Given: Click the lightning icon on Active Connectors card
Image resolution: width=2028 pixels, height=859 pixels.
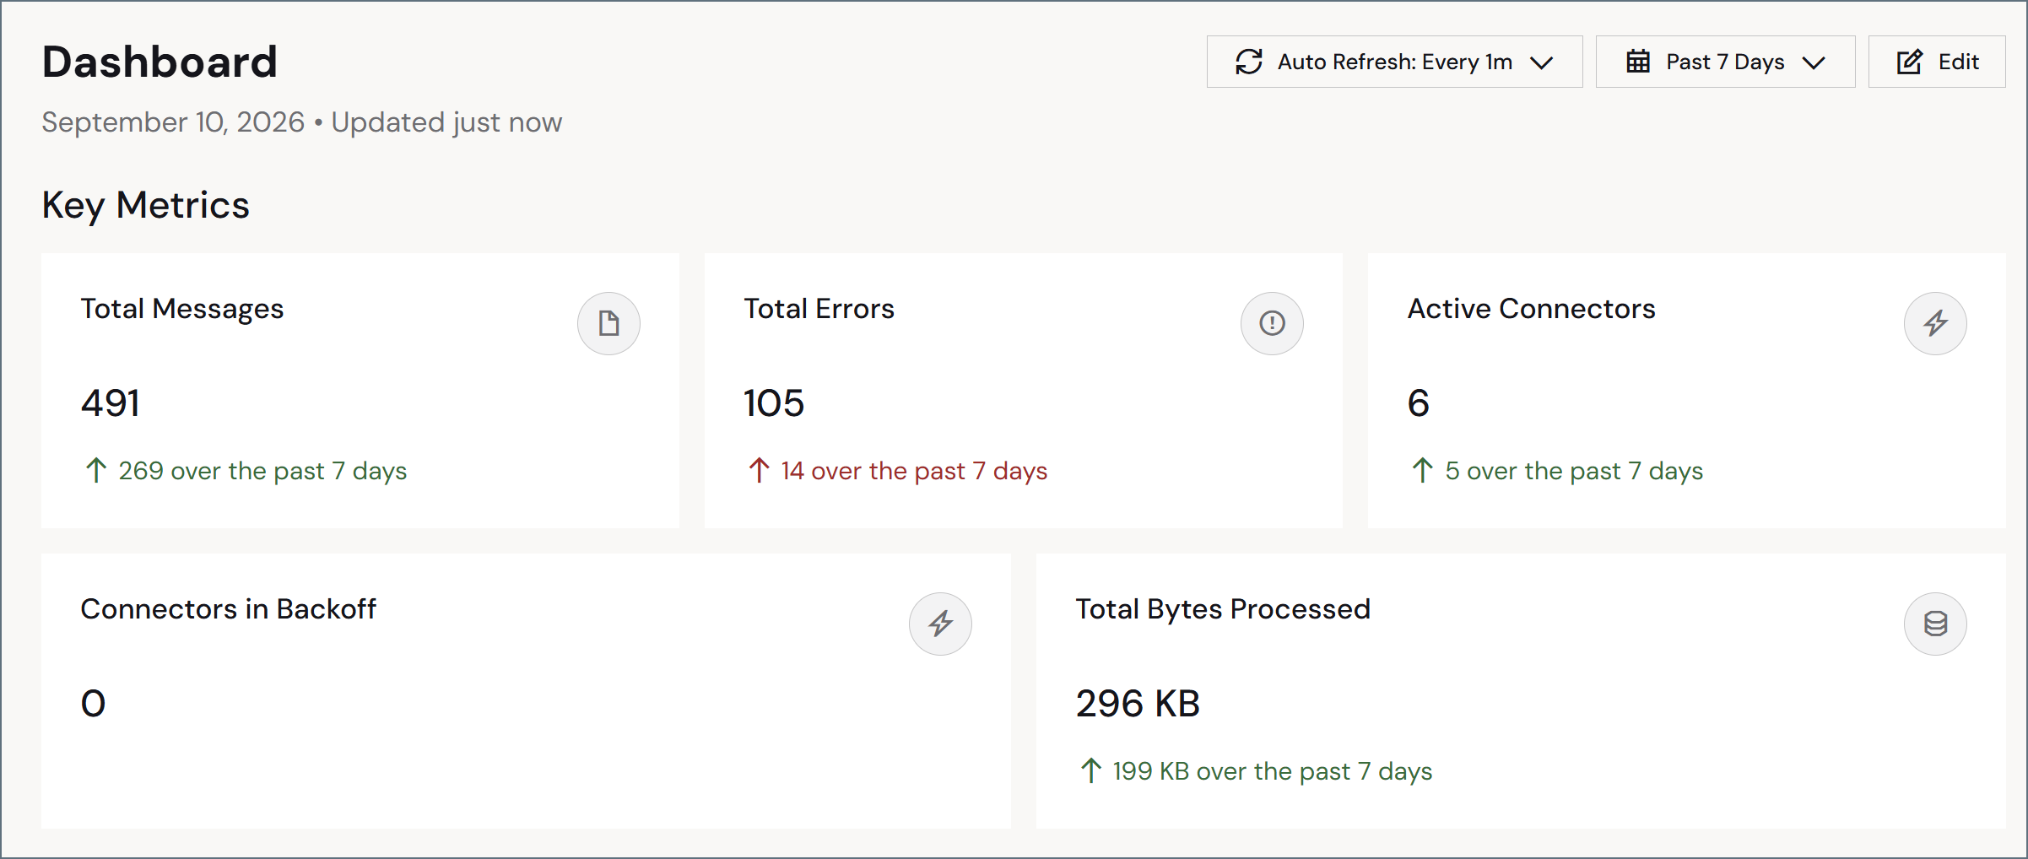Looking at the screenshot, I should pyautogui.click(x=1935, y=323).
